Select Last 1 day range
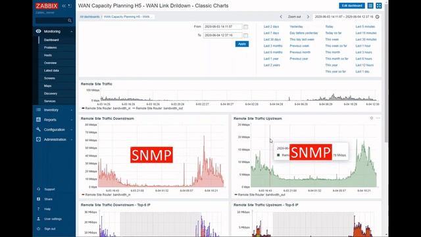 point(362,72)
